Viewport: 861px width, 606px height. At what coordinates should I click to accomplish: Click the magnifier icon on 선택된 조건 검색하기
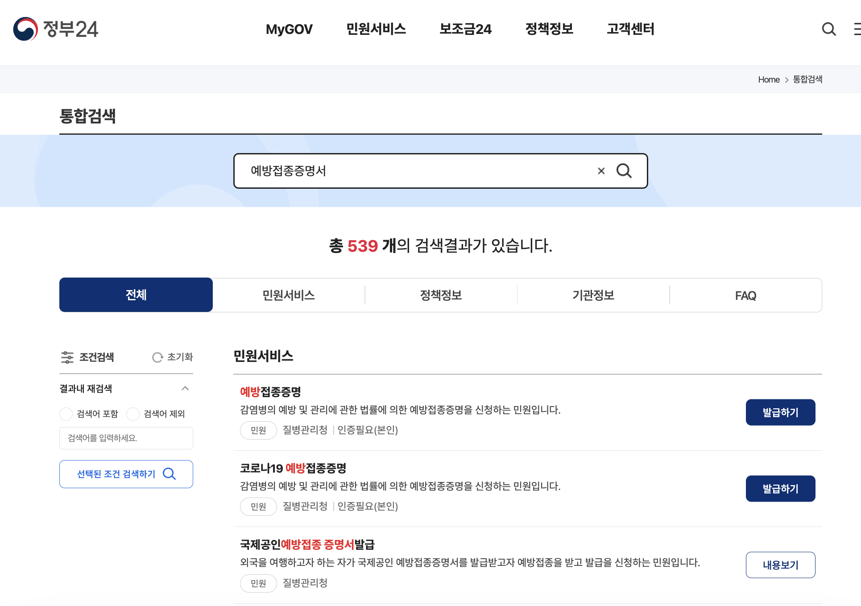click(169, 474)
